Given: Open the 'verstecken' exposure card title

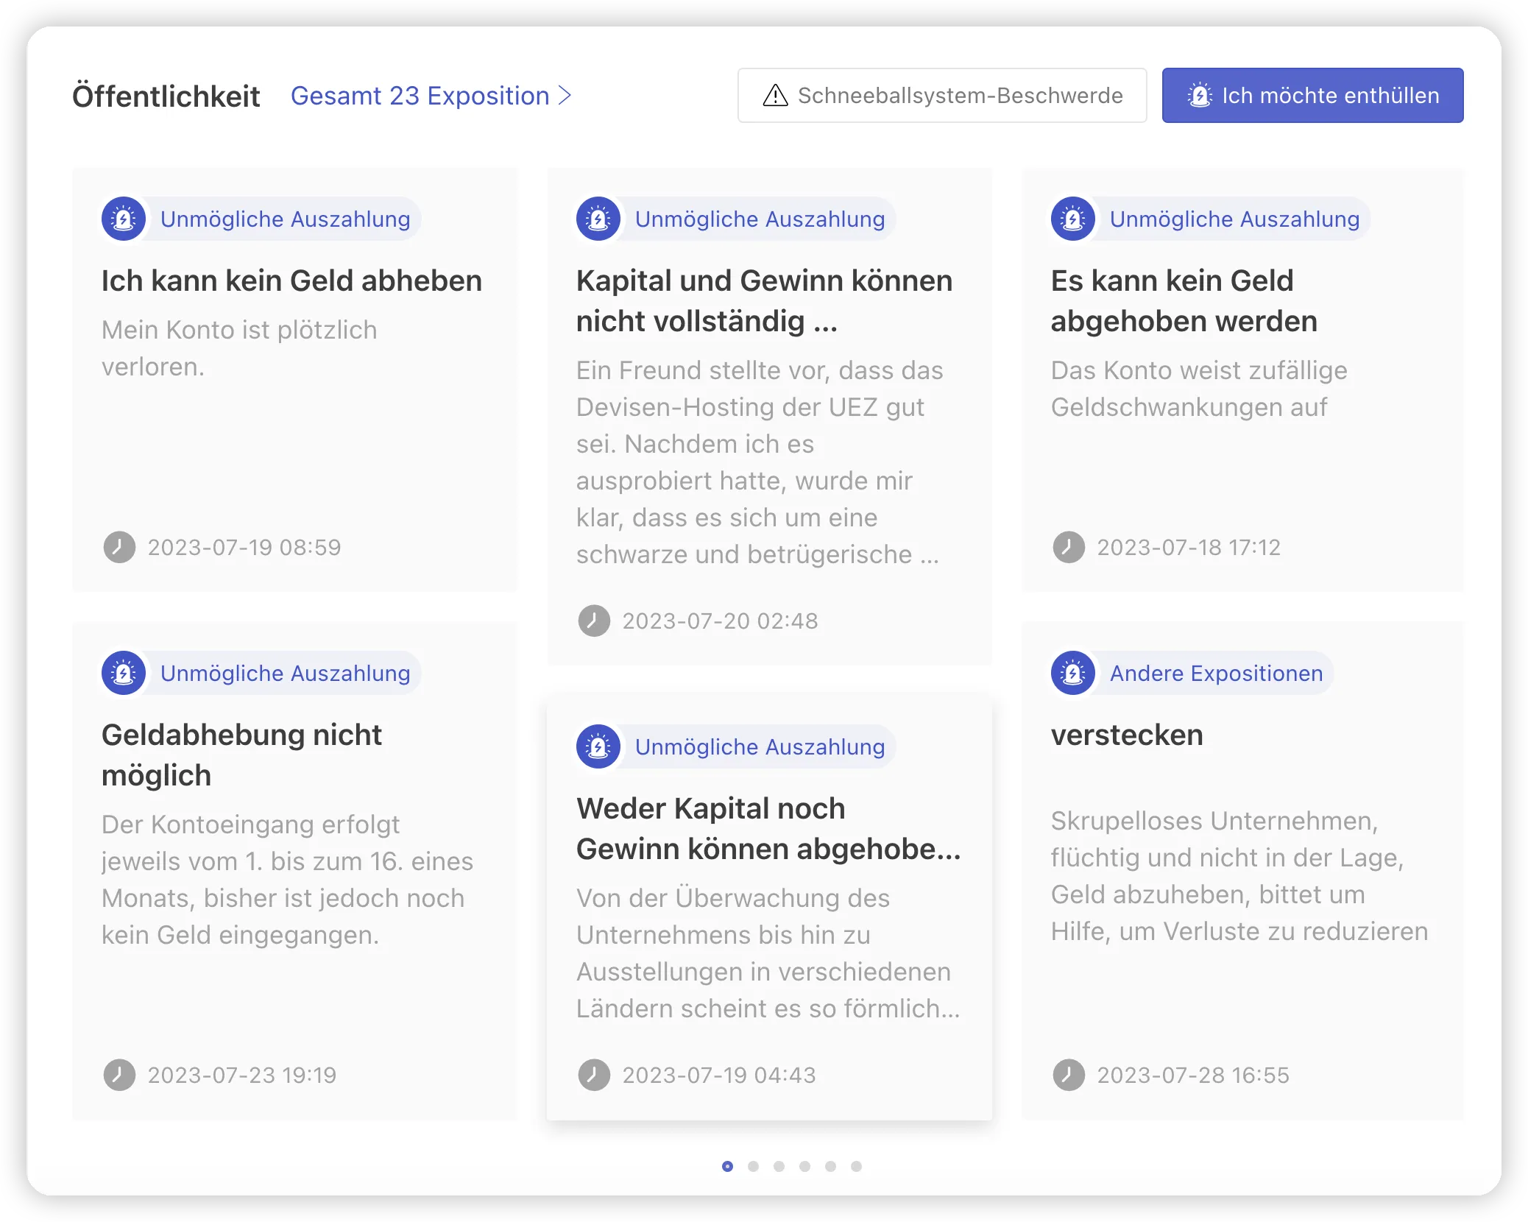Looking at the screenshot, I should tap(1127, 735).
